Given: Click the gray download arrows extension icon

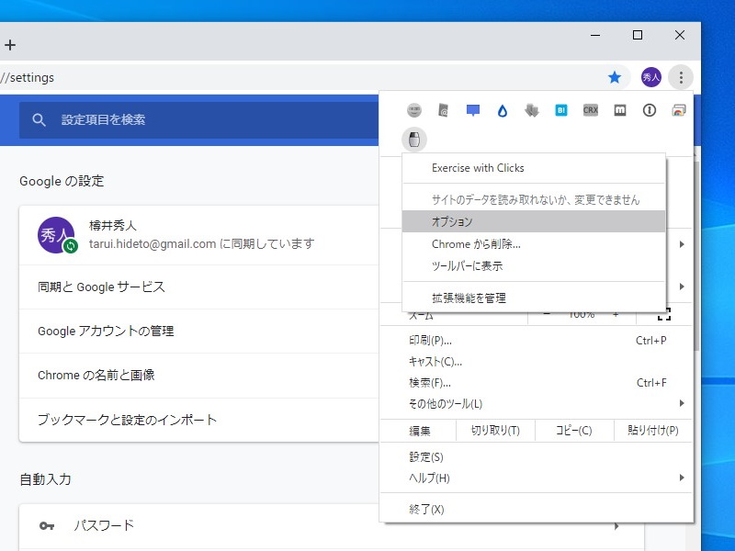Looking at the screenshot, I should tap(530, 110).
